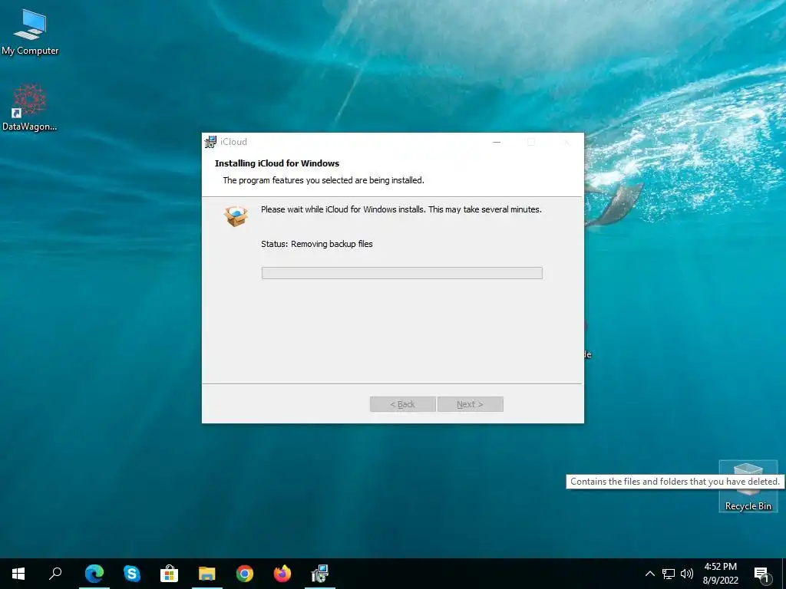This screenshot has width=786, height=589.
Task: Launch Firefox from taskbar
Action: pos(282,574)
